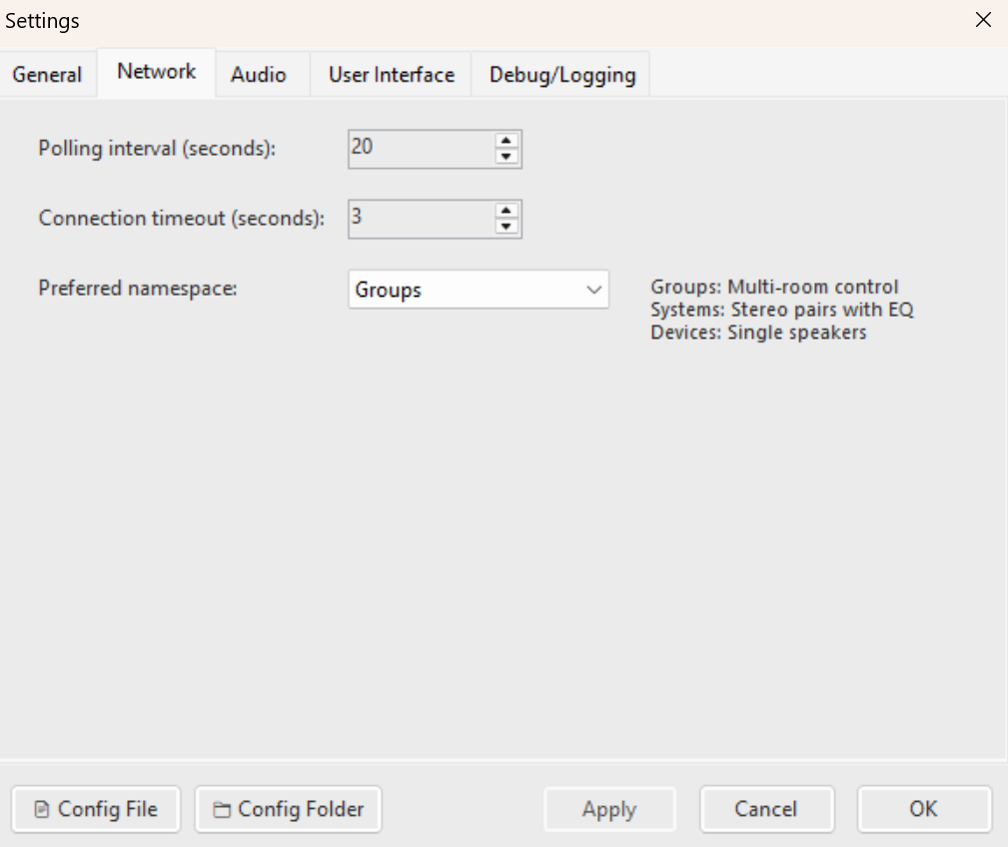Increase Connection timeout with its spinner up arrow
Image resolution: width=1008 pixels, height=847 pixels.
coord(507,212)
